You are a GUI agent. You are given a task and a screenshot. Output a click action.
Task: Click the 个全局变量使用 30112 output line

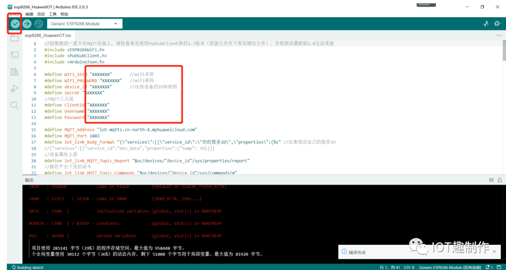[x=147, y=254]
